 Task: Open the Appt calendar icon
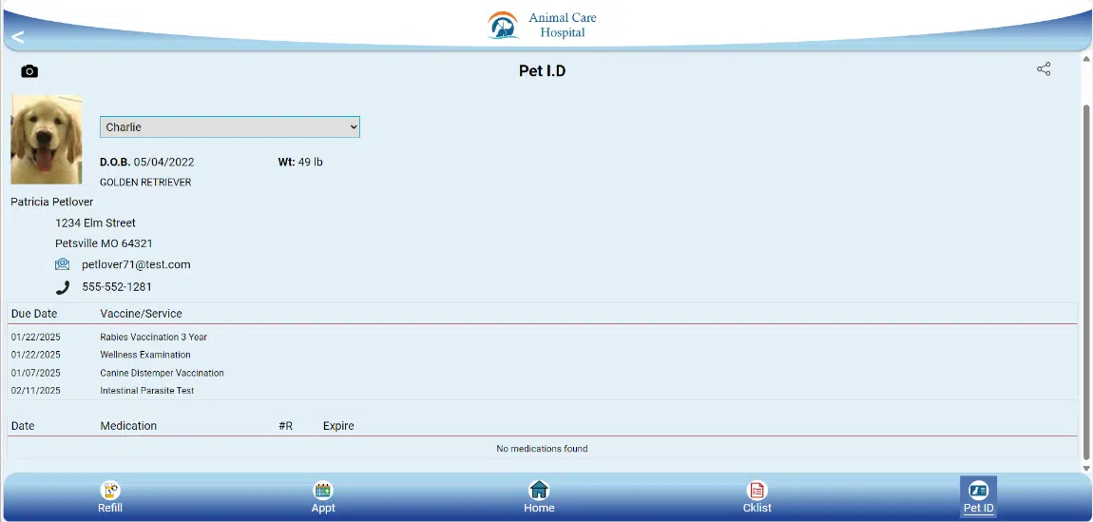point(323,491)
